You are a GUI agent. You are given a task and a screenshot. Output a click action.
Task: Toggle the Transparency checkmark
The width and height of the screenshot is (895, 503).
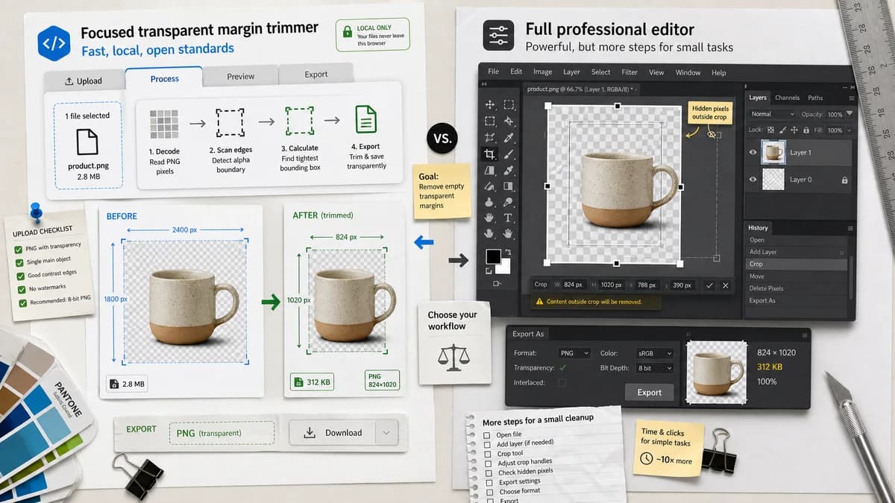(562, 367)
